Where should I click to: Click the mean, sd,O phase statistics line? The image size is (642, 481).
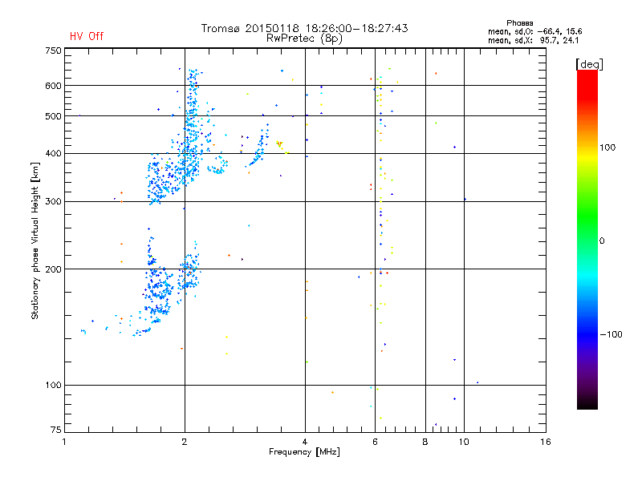click(x=534, y=31)
